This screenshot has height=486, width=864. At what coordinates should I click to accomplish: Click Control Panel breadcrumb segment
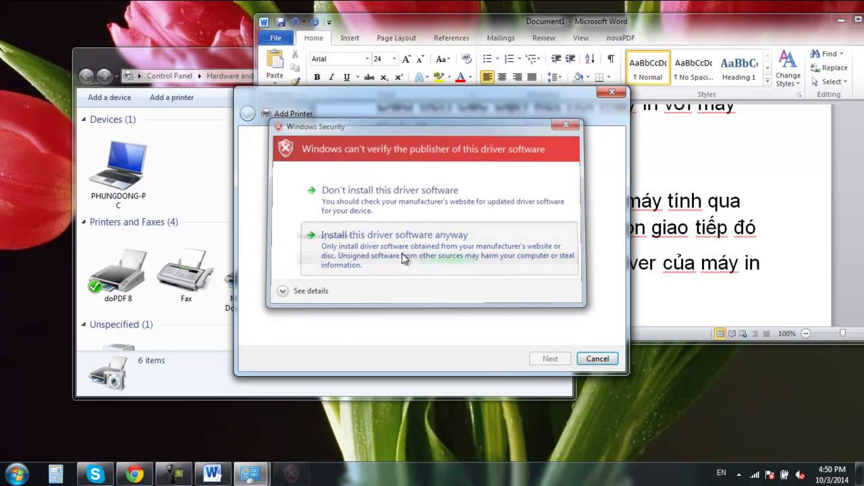[169, 76]
